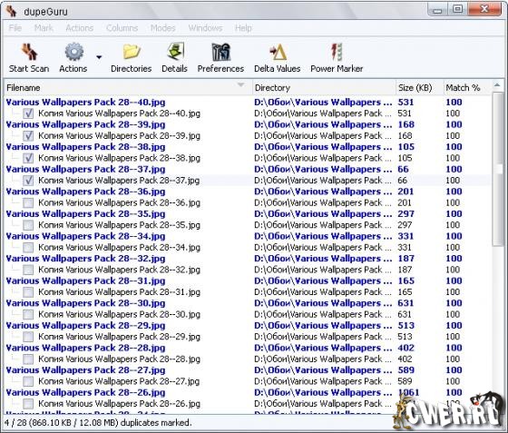508x433 pixels.
Task: Expand the Actions dropdown arrow
Action: pyautogui.click(x=99, y=57)
